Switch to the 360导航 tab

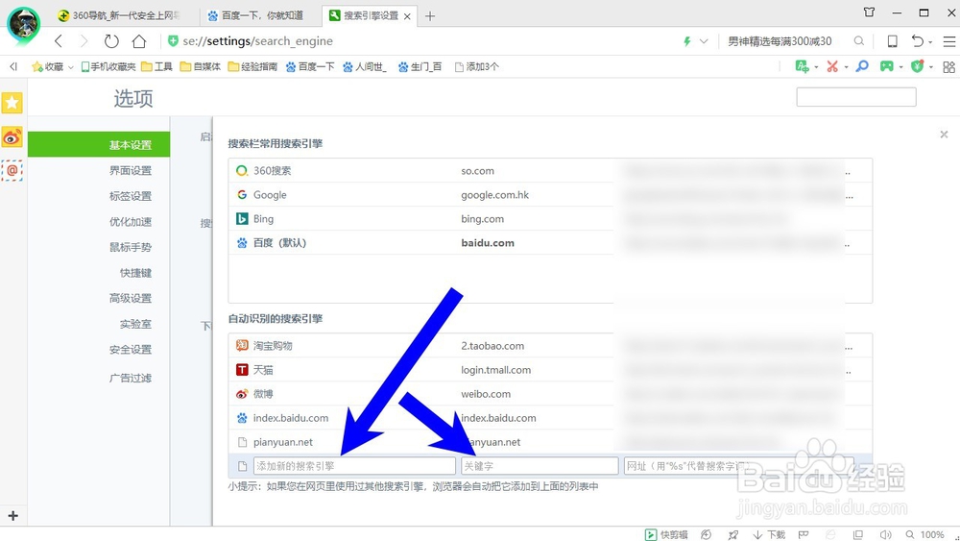point(119,15)
